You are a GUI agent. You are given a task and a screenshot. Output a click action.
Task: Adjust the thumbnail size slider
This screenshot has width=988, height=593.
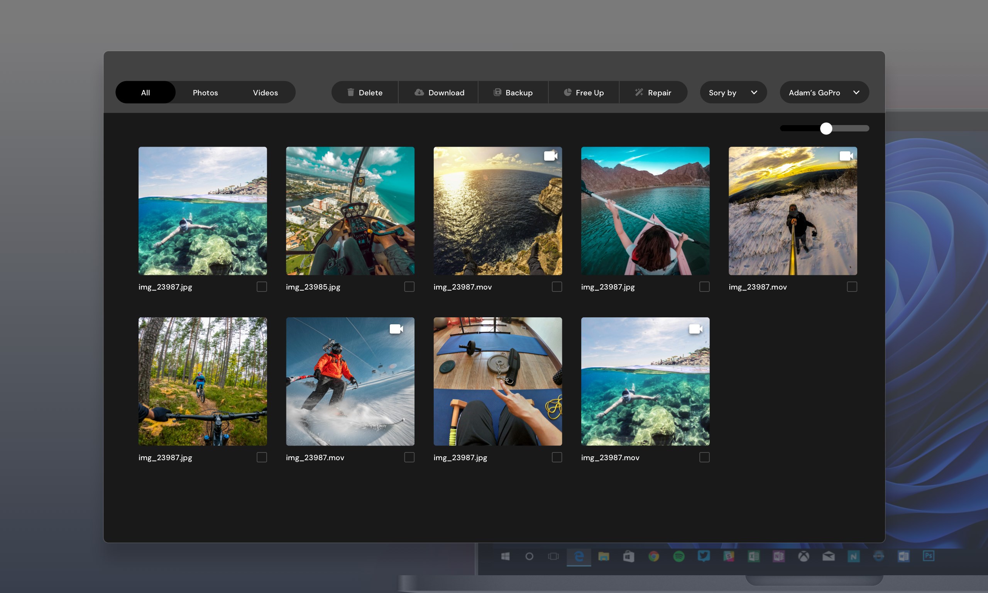coord(826,128)
